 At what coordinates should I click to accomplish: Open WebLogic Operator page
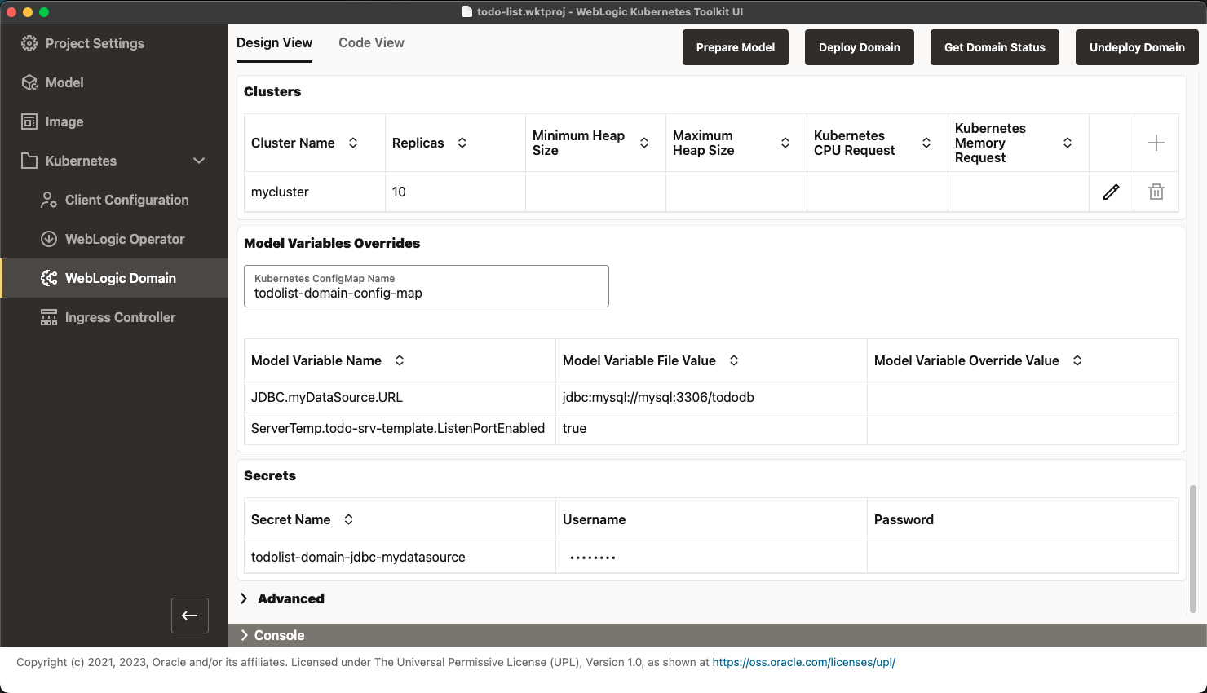coord(125,239)
